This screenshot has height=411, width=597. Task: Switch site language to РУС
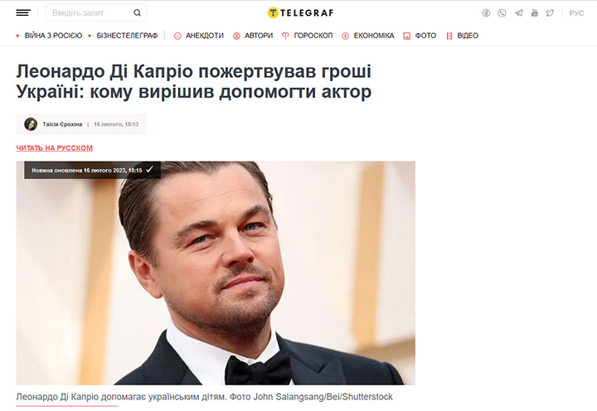coord(576,13)
